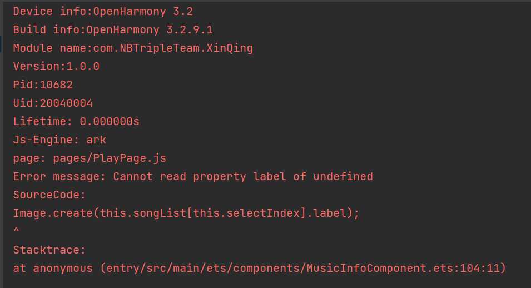
Task: Click the Pid:10682 line
Action: tap(43, 85)
